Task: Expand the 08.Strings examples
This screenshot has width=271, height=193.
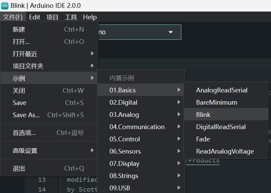Action: click(141, 176)
